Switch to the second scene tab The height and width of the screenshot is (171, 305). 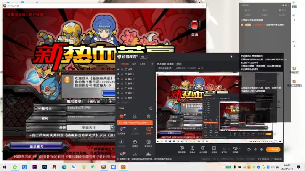pos(134,64)
